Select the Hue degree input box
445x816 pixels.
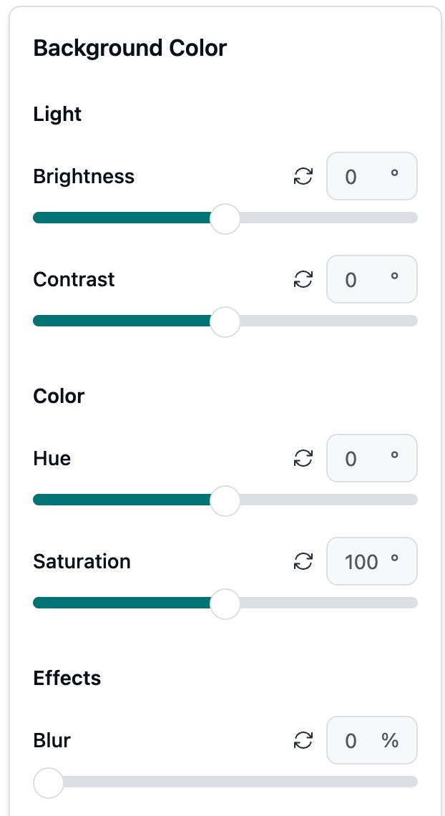pos(362,459)
